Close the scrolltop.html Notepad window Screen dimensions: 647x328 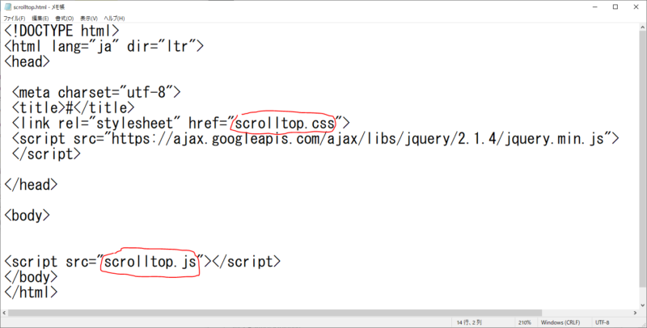636,7
